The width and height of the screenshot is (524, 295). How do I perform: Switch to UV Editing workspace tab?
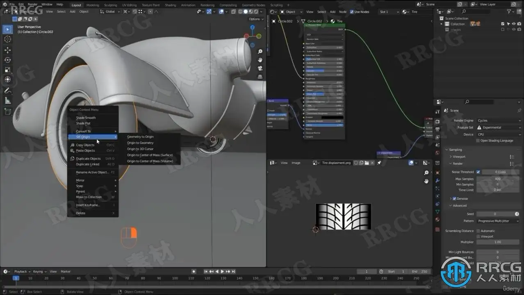coord(129,5)
